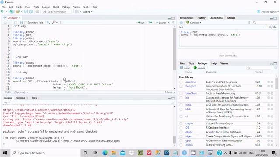Switch to the Files tab

[x=182, y=63]
